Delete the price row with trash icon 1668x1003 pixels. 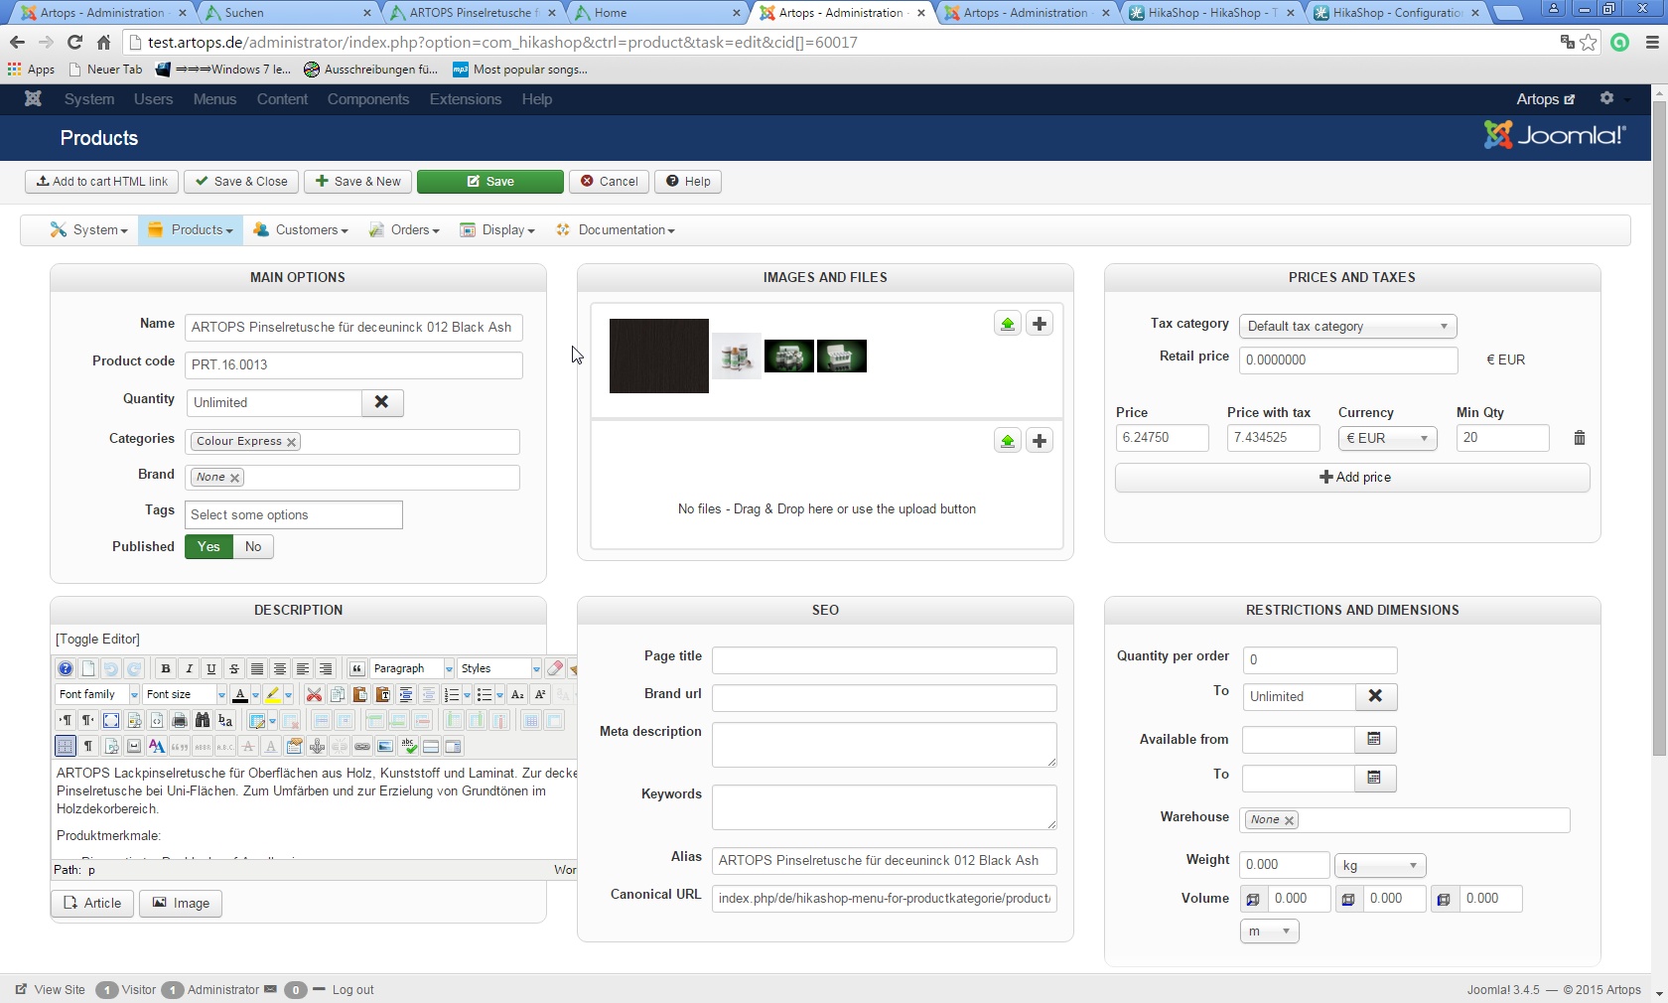point(1580,438)
